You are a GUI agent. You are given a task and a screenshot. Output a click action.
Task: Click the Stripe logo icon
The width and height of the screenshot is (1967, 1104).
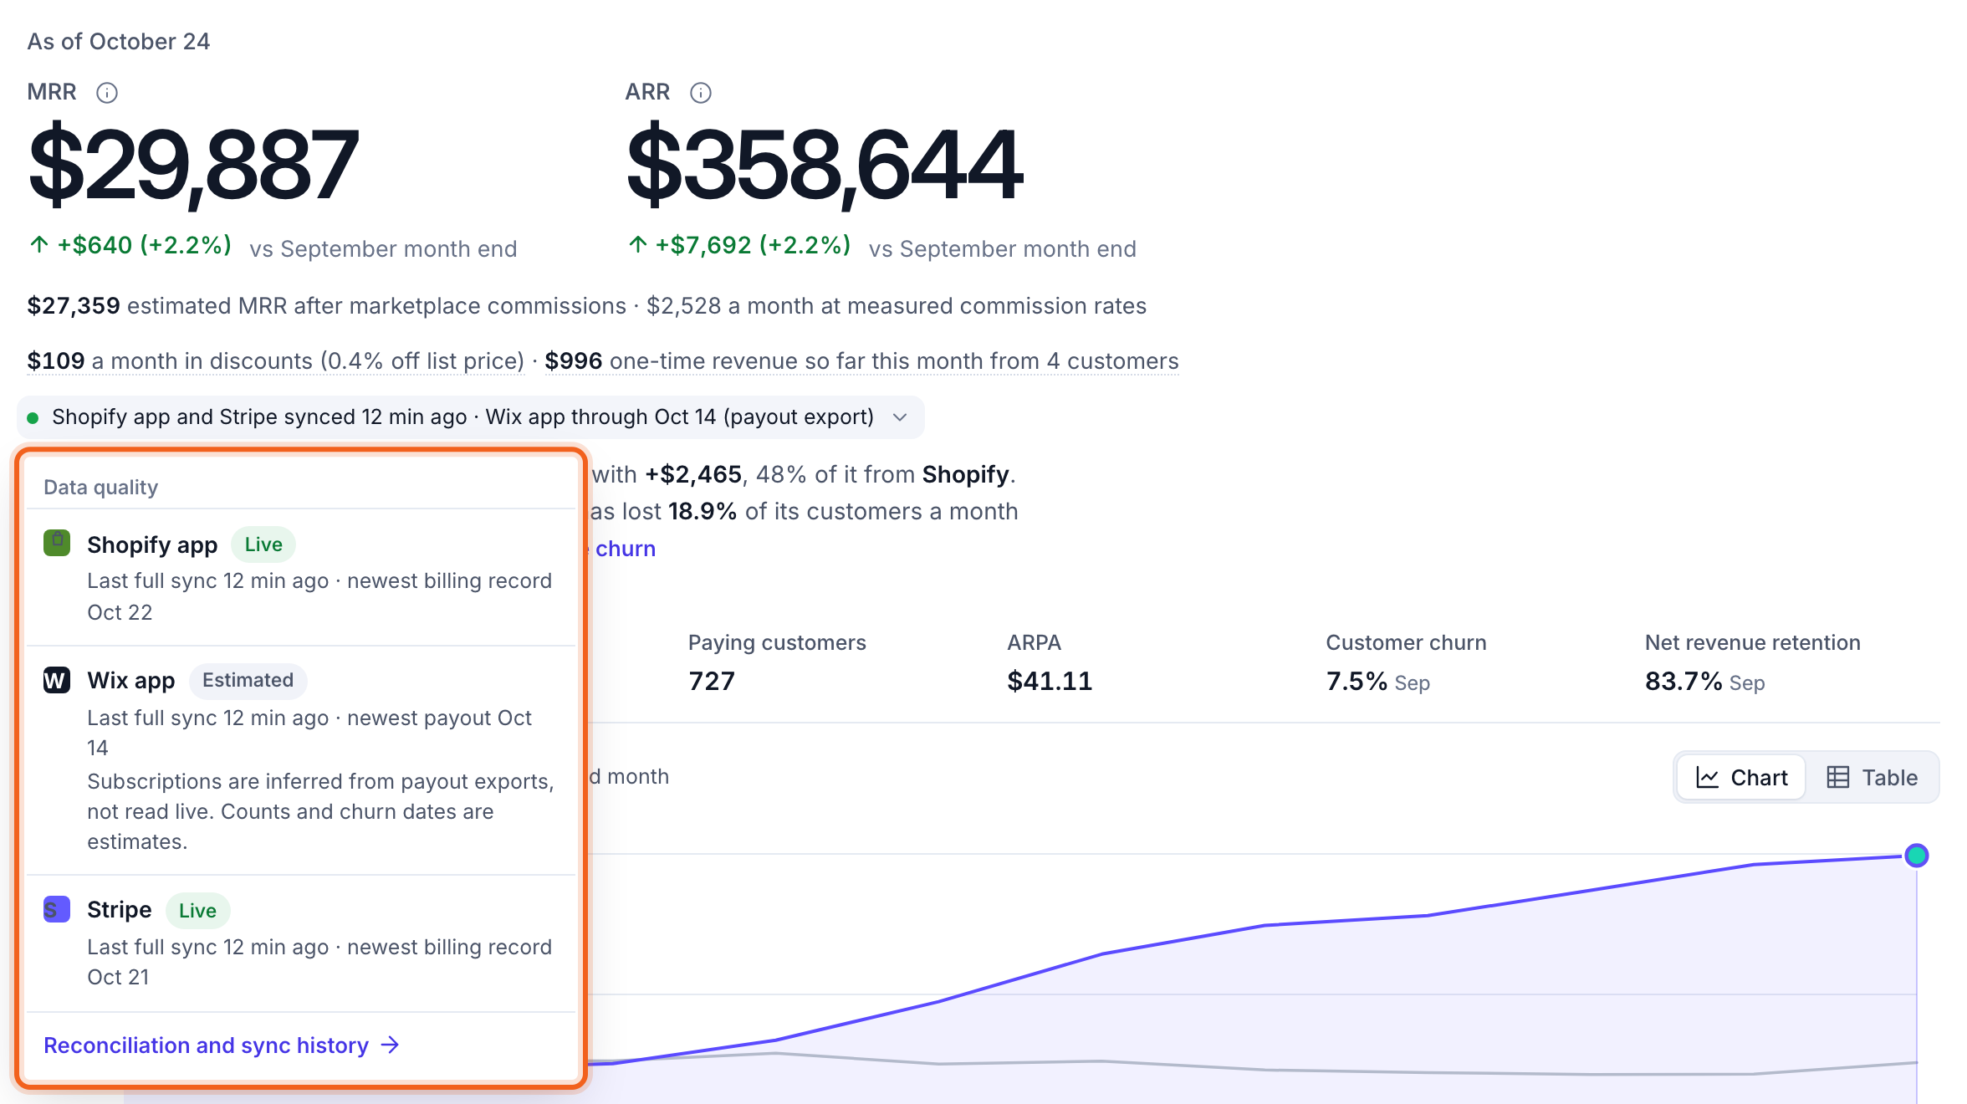(x=57, y=909)
